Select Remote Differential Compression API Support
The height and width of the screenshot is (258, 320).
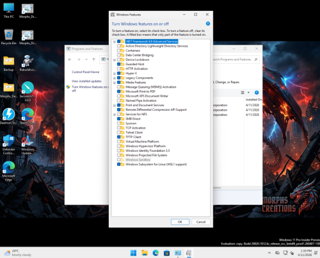point(156,109)
